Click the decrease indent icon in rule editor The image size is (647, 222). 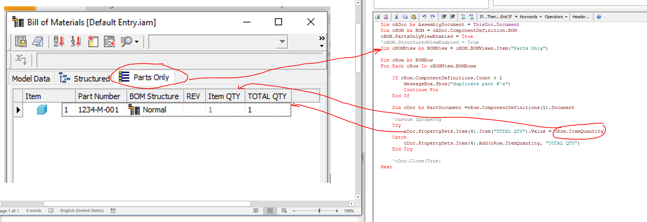pos(444,17)
